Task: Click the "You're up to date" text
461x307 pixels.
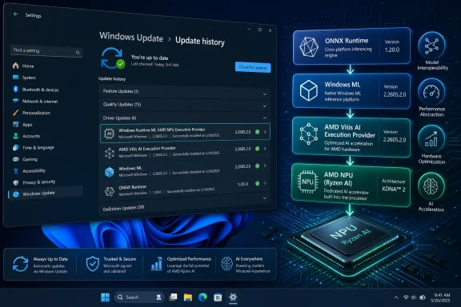Action: tap(150, 58)
